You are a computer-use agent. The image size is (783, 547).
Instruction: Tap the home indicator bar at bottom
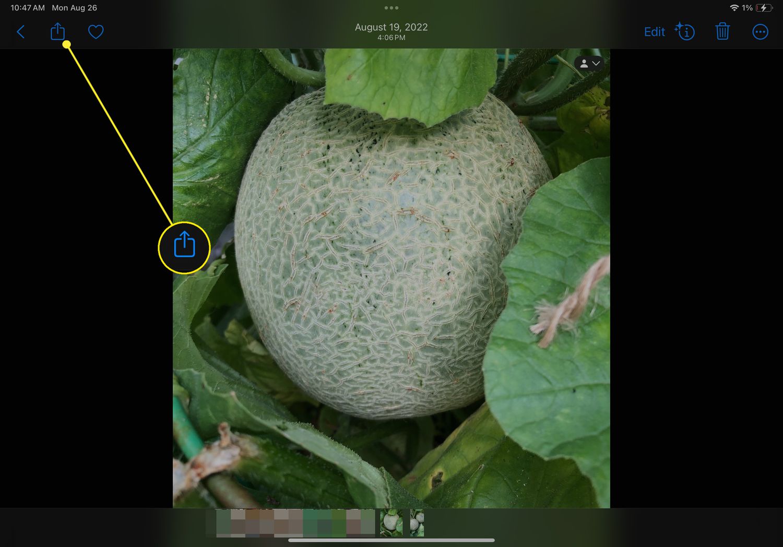[391, 540]
